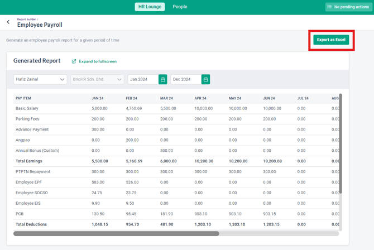
Task: Switch to the HR Lounge tab
Action: click(x=150, y=7)
